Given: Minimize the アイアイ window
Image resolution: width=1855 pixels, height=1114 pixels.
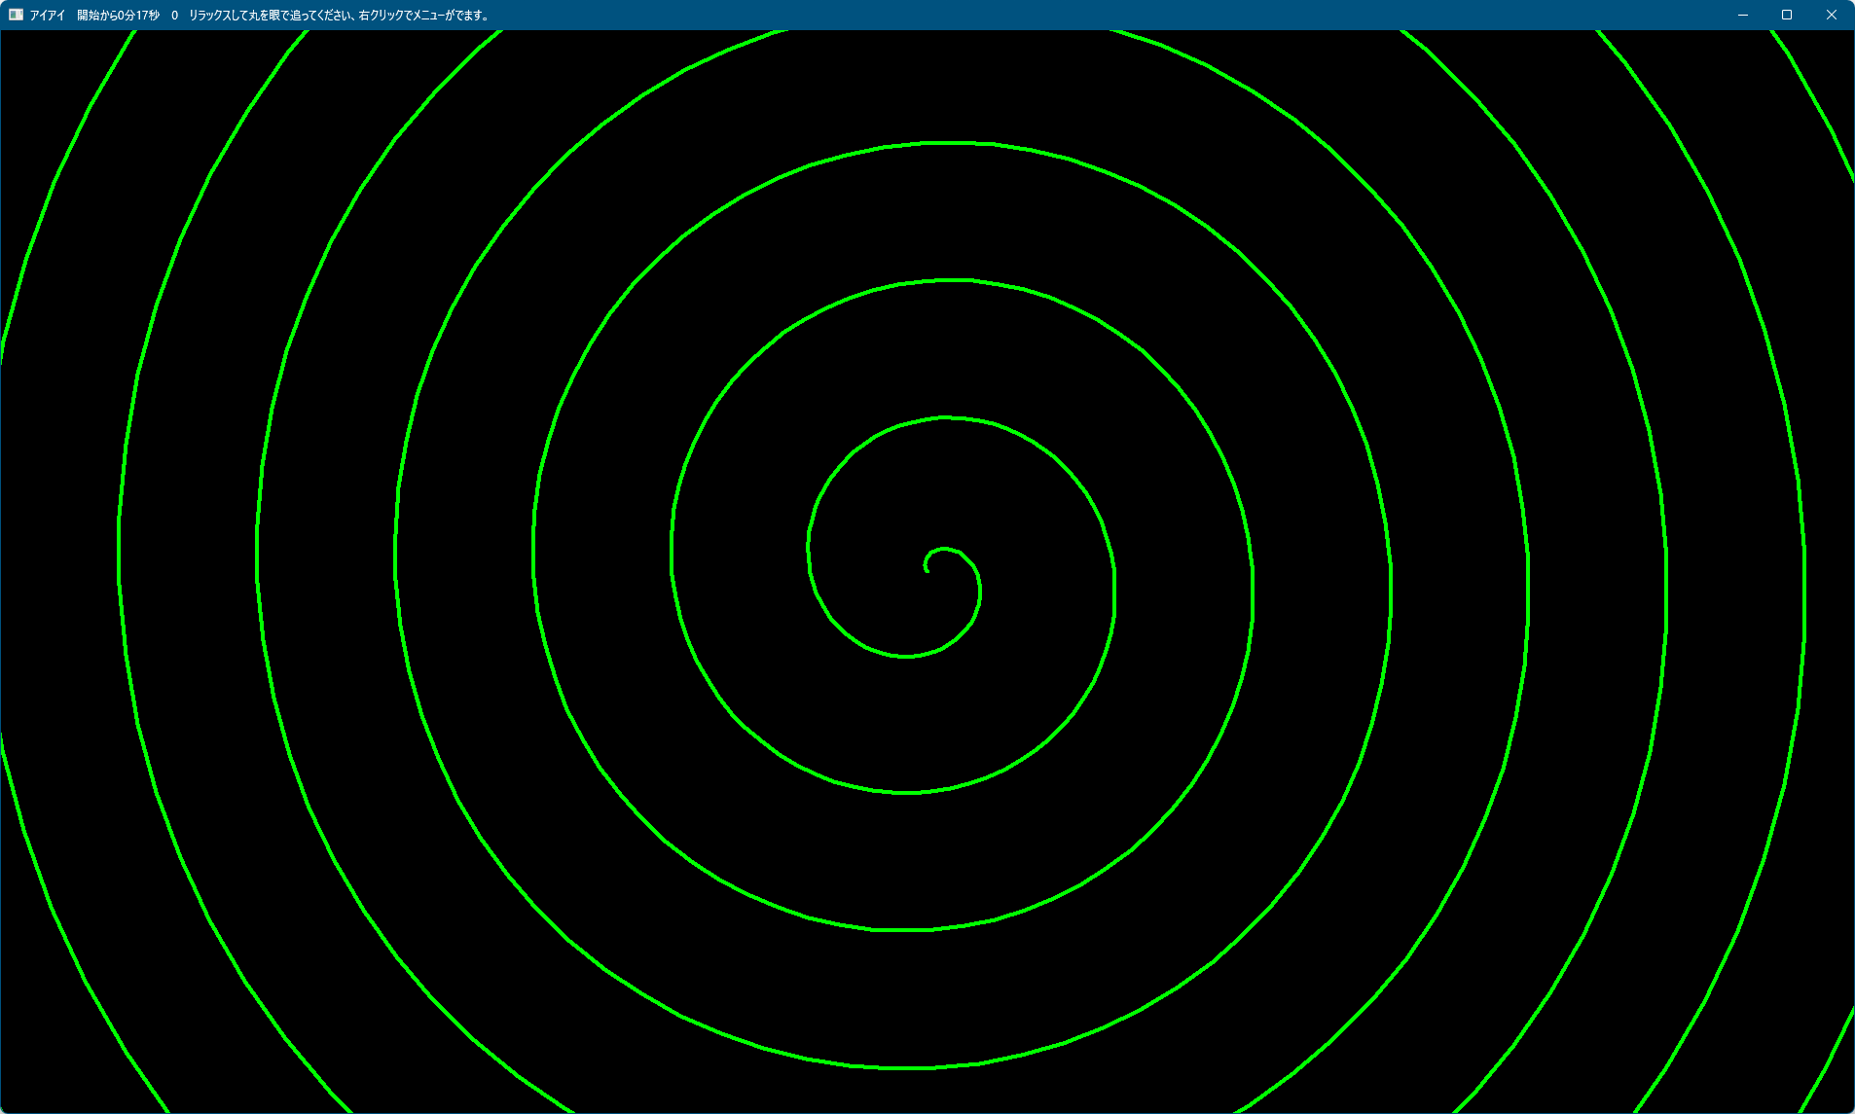Looking at the screenshot, I should 1742,15.
